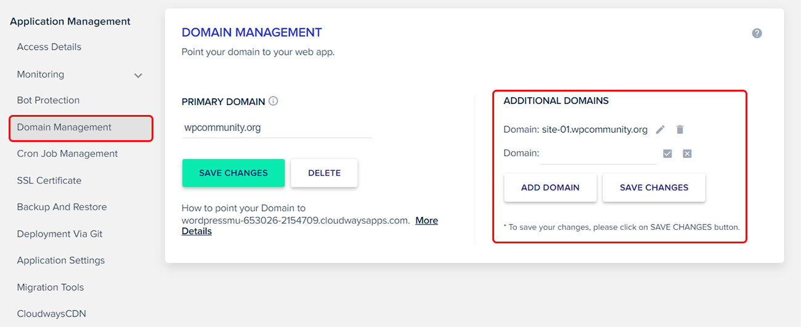This screenshot has width=801, height=327.
Task: Click the Add Domain button
Action: [x=550, y=187]
